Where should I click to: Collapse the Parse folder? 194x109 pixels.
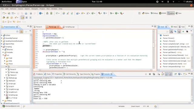[5, 64]
